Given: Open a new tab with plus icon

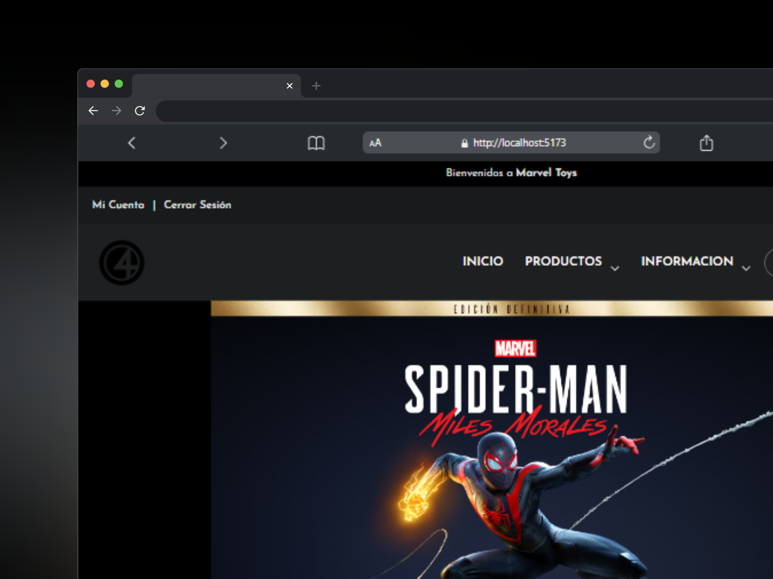Looking at the screenshot, I should 316,86.
